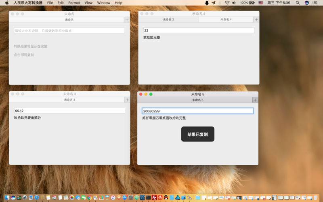Switch to the 未命名 2 tab

click(168, 19)
